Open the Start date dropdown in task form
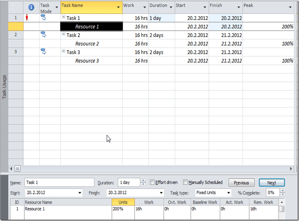Image resolution: width=299 pixels, height=221 pixels. click(x=80, y=193)
